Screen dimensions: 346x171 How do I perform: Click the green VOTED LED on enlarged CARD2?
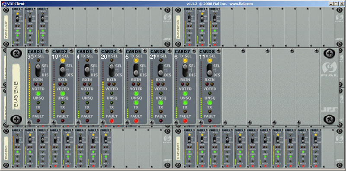pyautogui.click(x=63, y=93)
